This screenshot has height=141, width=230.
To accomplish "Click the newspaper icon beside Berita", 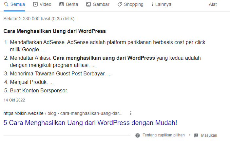I will (62, 5).
